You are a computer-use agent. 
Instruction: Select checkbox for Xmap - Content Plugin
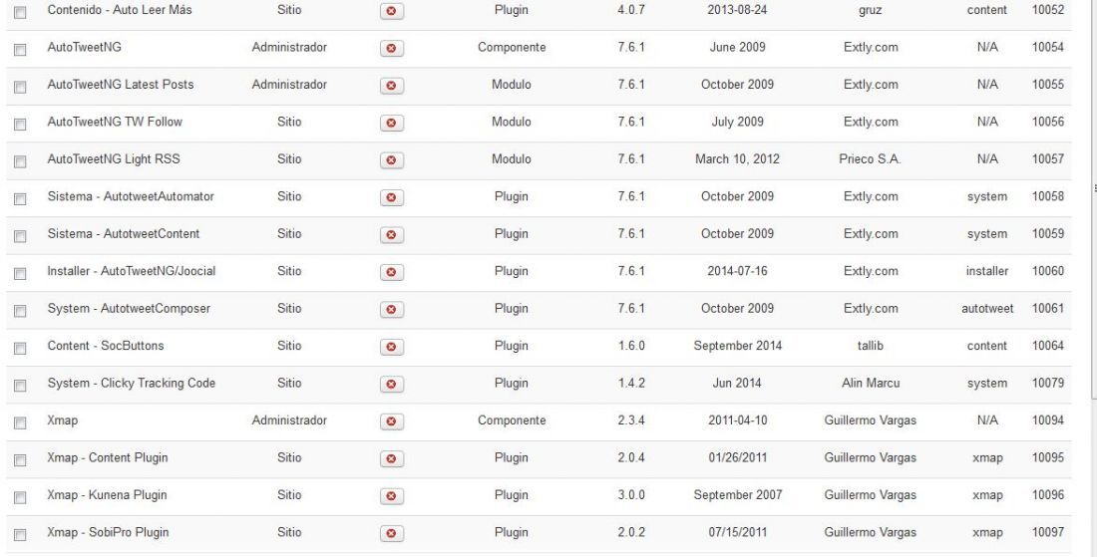tap(20, 460)
